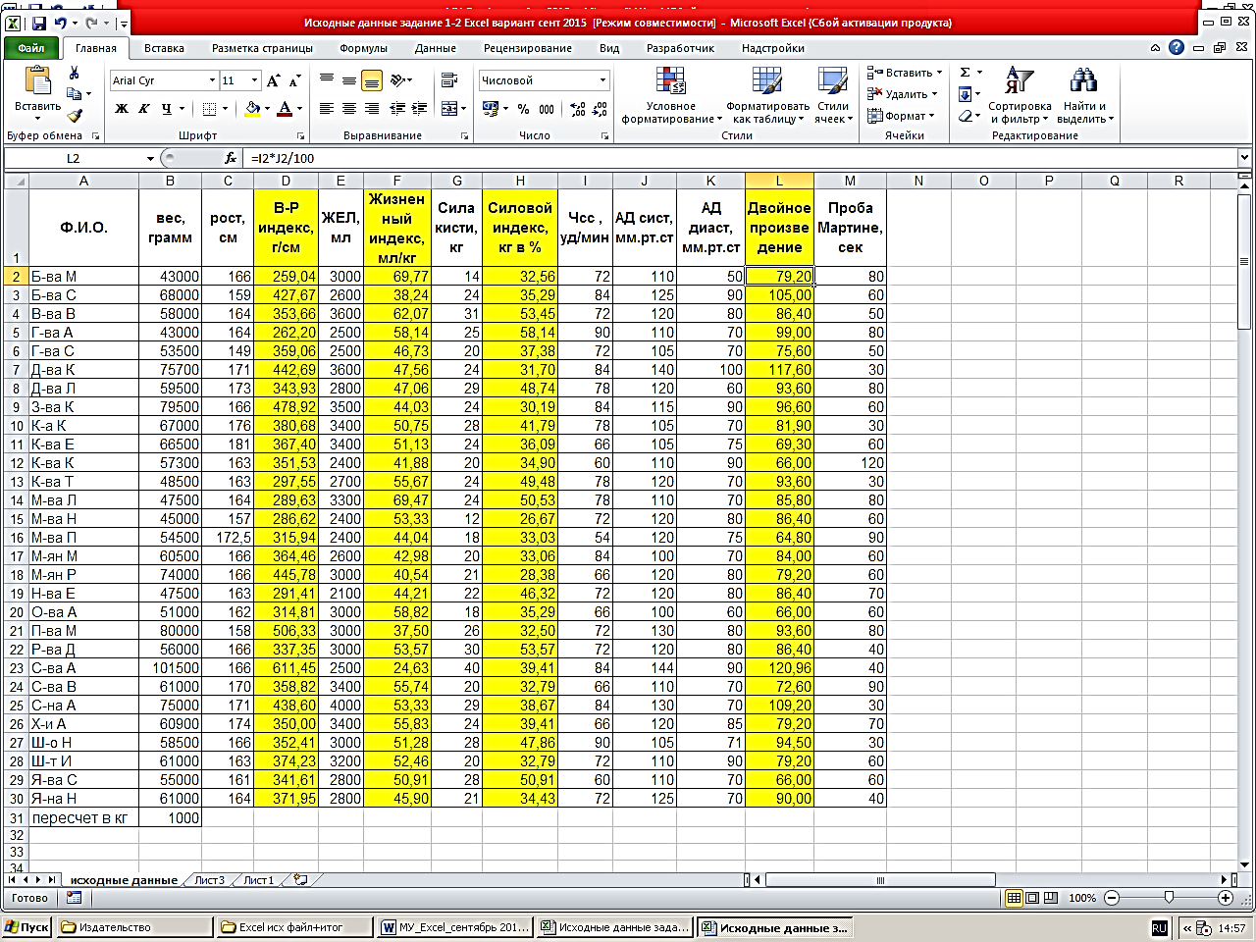Open Excel Help question mark icon

pos(1177,47)
